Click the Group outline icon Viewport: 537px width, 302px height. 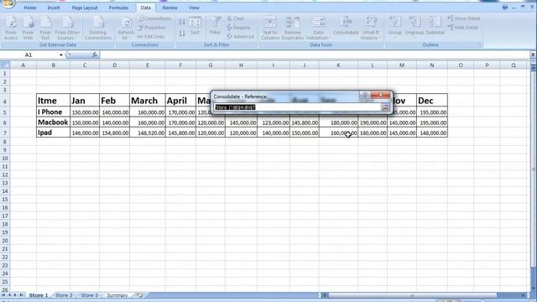pyautogui.click(x=395, y=27)
